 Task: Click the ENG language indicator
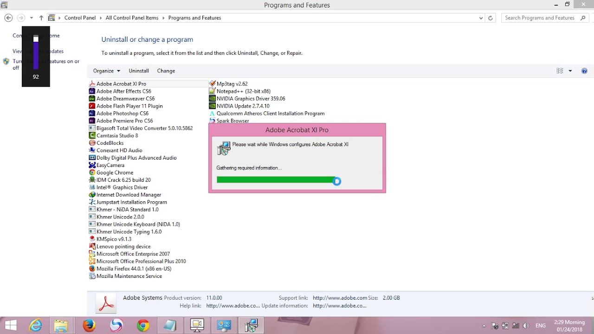coord(541,326)
